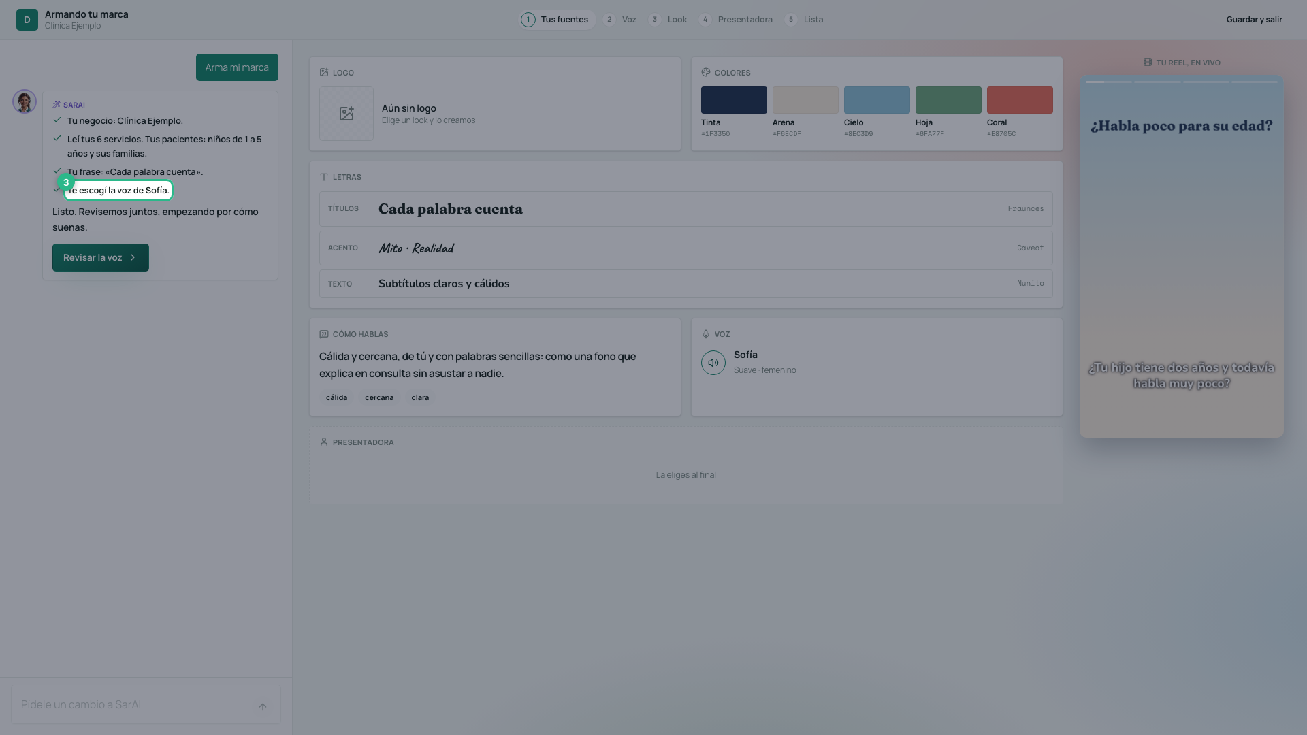Click the sparkle icon next to SarAI
Viewport: 1307px width, 735px height.
pyautogui.click(x=57, y=105)
